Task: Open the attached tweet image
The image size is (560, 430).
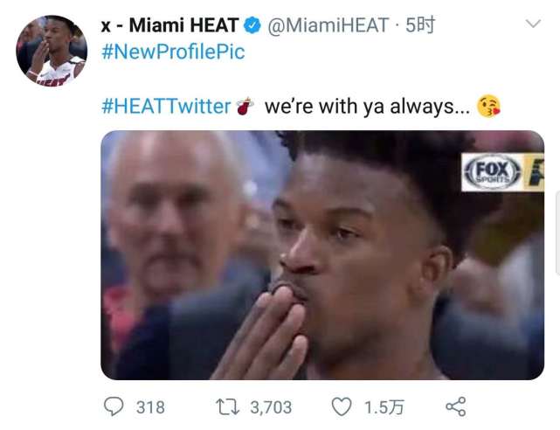Action: [x=322, y=255]
